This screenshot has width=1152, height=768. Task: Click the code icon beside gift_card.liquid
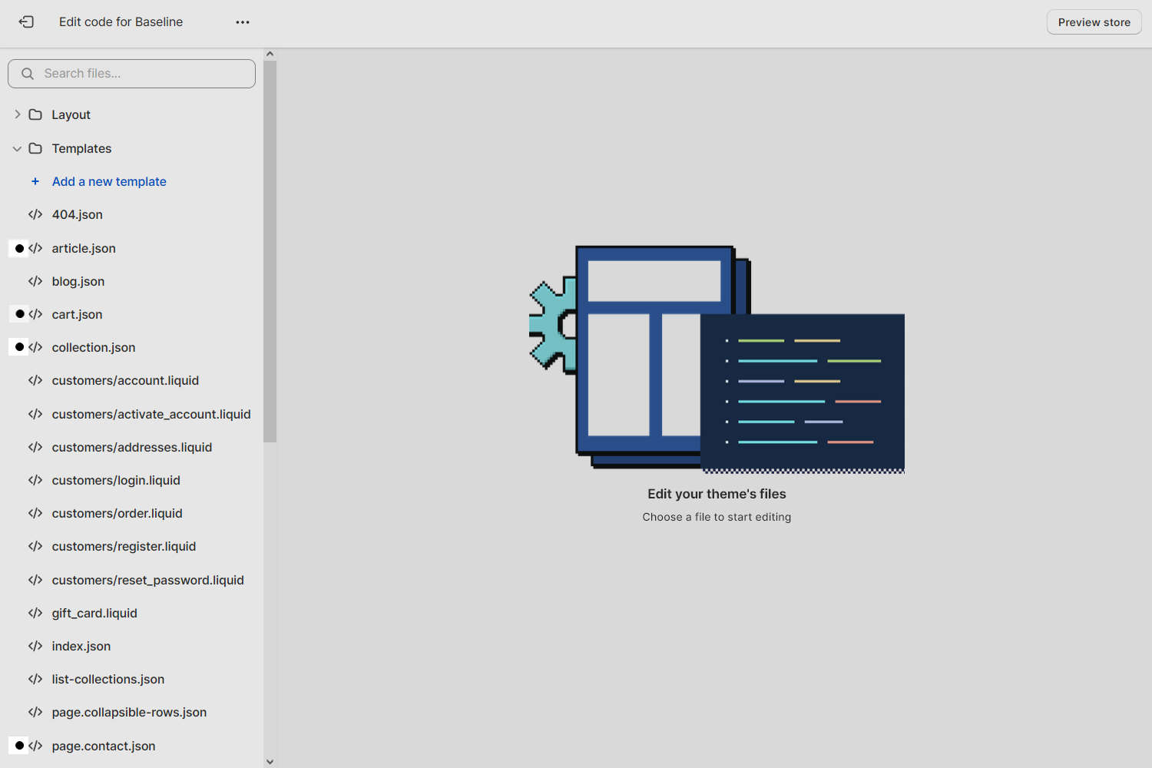[x=35, y=613]
